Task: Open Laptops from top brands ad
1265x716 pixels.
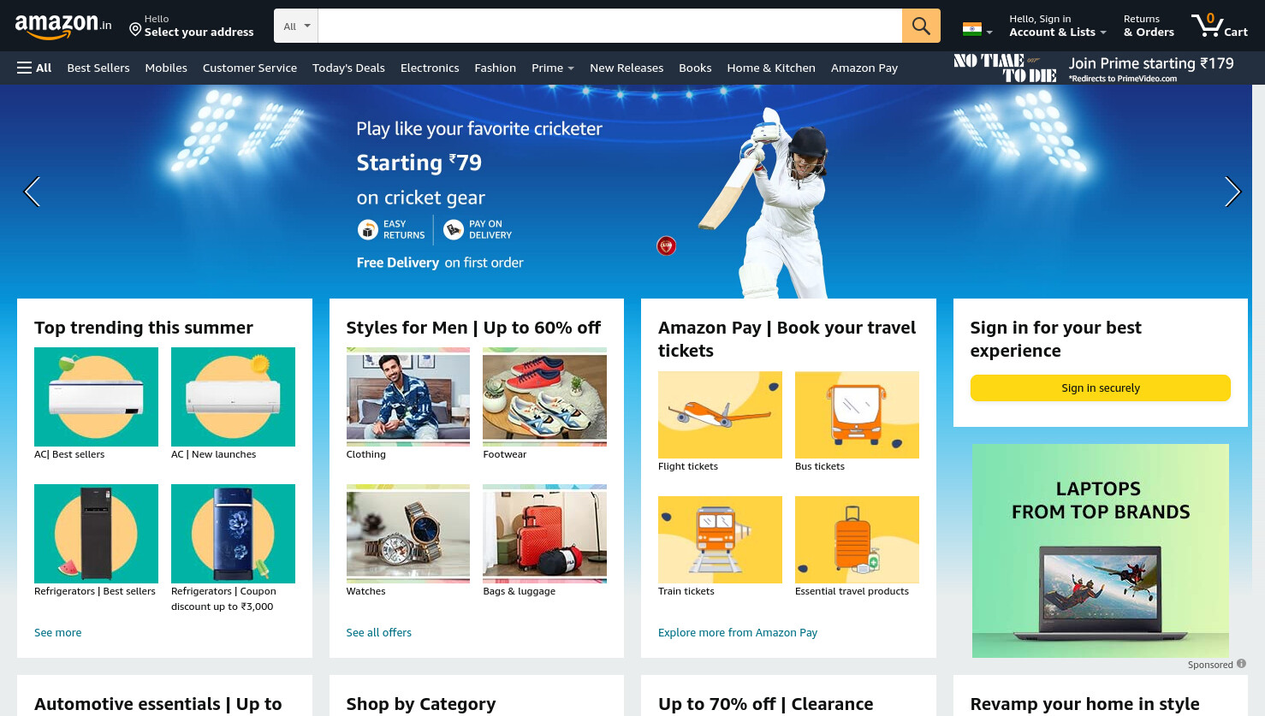Action: click(1101, 551)
